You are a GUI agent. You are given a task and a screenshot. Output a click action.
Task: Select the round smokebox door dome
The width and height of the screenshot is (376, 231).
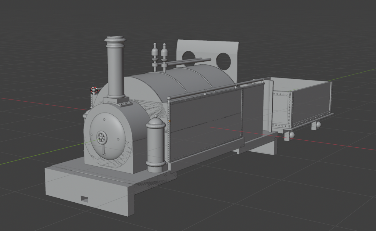tap(107, 136)
